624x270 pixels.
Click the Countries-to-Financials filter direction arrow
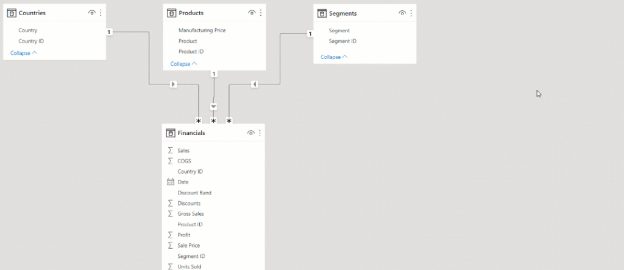pos(174,84)
